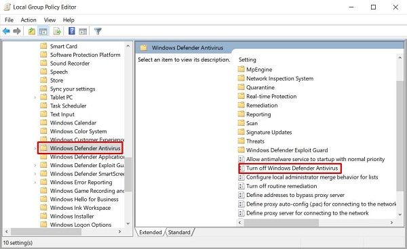Expand the Windows Defender Antivirus tree node
The image size is (407, 249).
coord(35,148)
